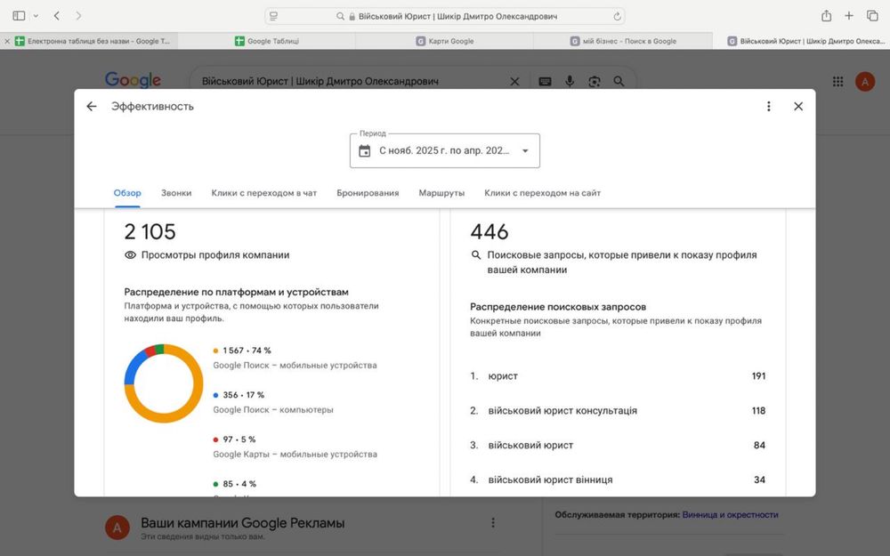Open the sidebar options dropdown chevron
The width and height of the screenshot is (890, 556).
(36, 16)
